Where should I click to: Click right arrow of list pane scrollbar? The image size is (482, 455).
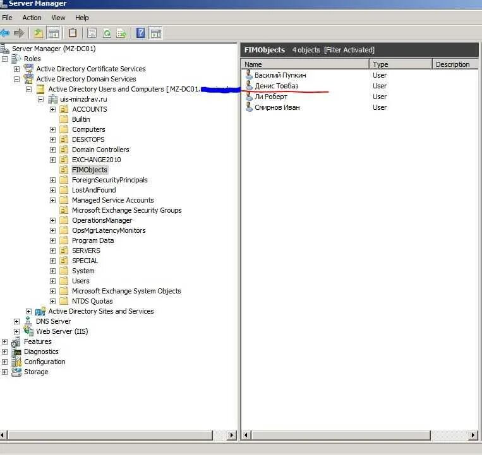click(x=473, y=435)
